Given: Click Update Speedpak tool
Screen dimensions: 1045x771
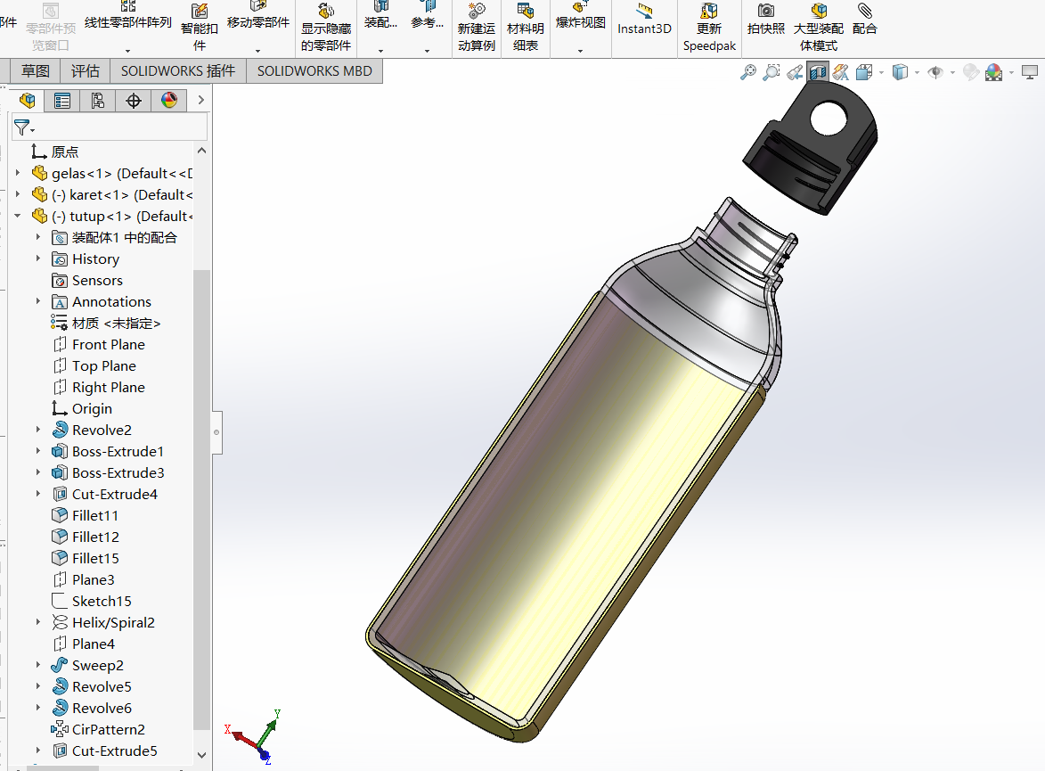Looking at the screenshot, I should click(709, 28).
